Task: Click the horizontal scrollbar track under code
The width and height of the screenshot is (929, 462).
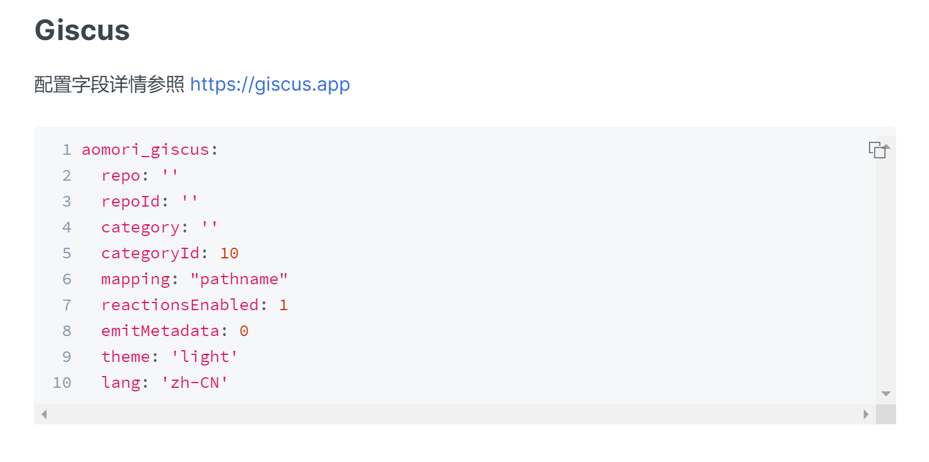Action: (453, 414)
